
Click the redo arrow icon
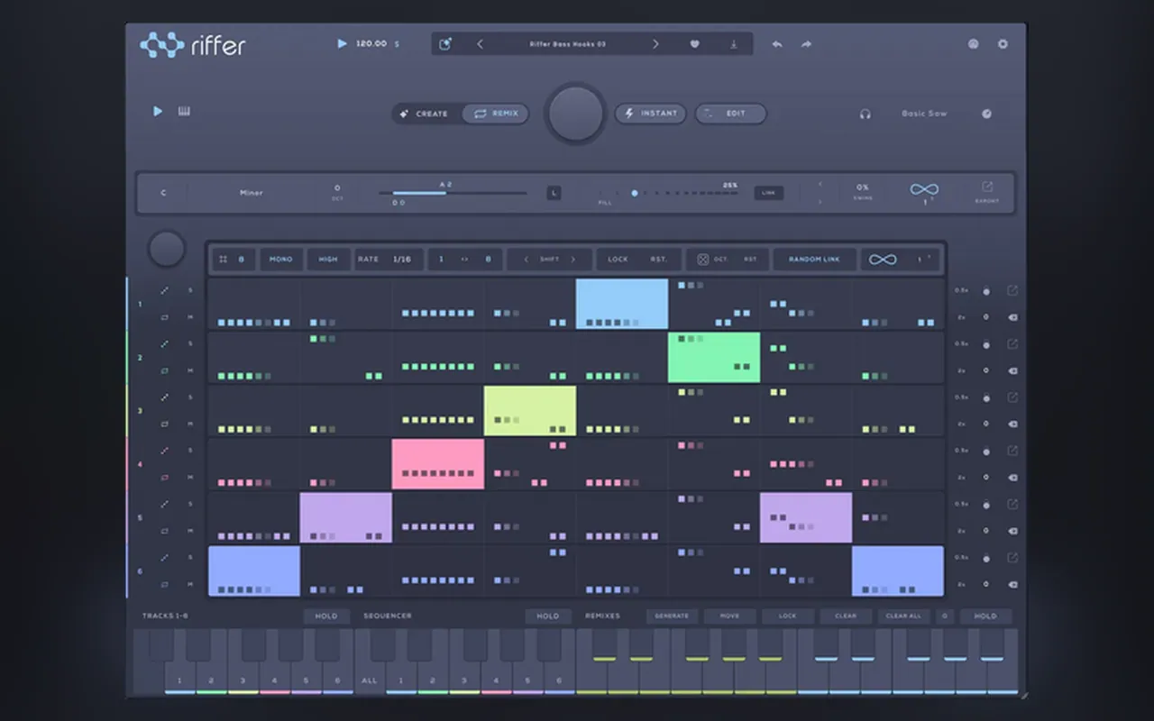tap(806, 44)
